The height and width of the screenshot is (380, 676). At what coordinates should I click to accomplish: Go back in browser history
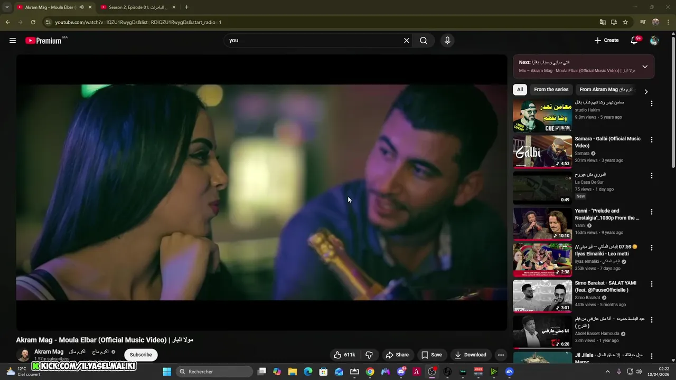(7, 22)
